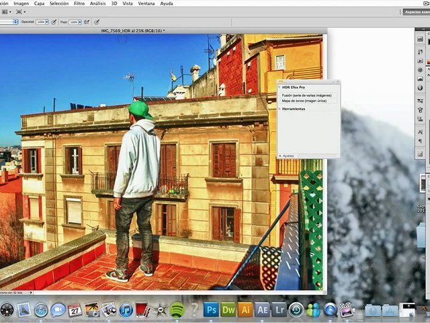Open the History panel icon
The height and width of the screenshot is (323, 430).
coord(420,52)
